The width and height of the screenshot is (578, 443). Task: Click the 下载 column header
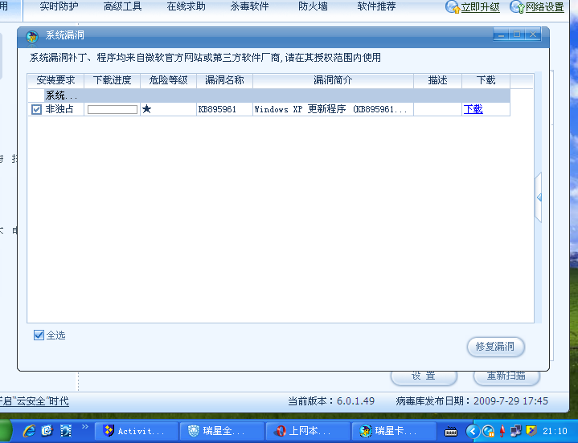[x=486, y=80]
